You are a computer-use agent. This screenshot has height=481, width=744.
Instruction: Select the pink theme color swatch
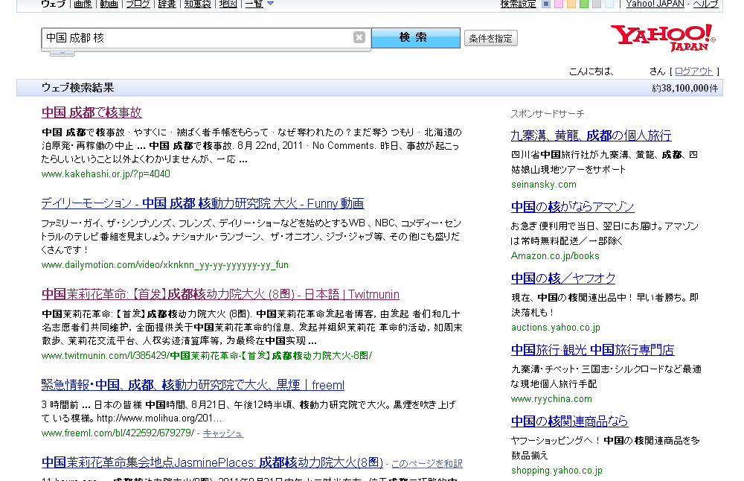[559, 4]
